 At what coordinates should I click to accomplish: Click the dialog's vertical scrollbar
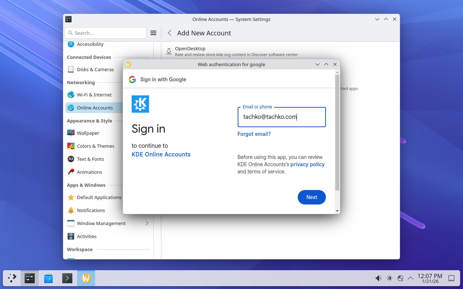(x=337, y=132)
